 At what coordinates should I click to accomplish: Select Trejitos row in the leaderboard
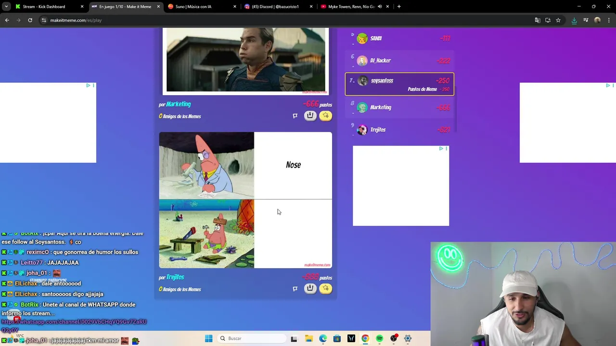[399, 130]
